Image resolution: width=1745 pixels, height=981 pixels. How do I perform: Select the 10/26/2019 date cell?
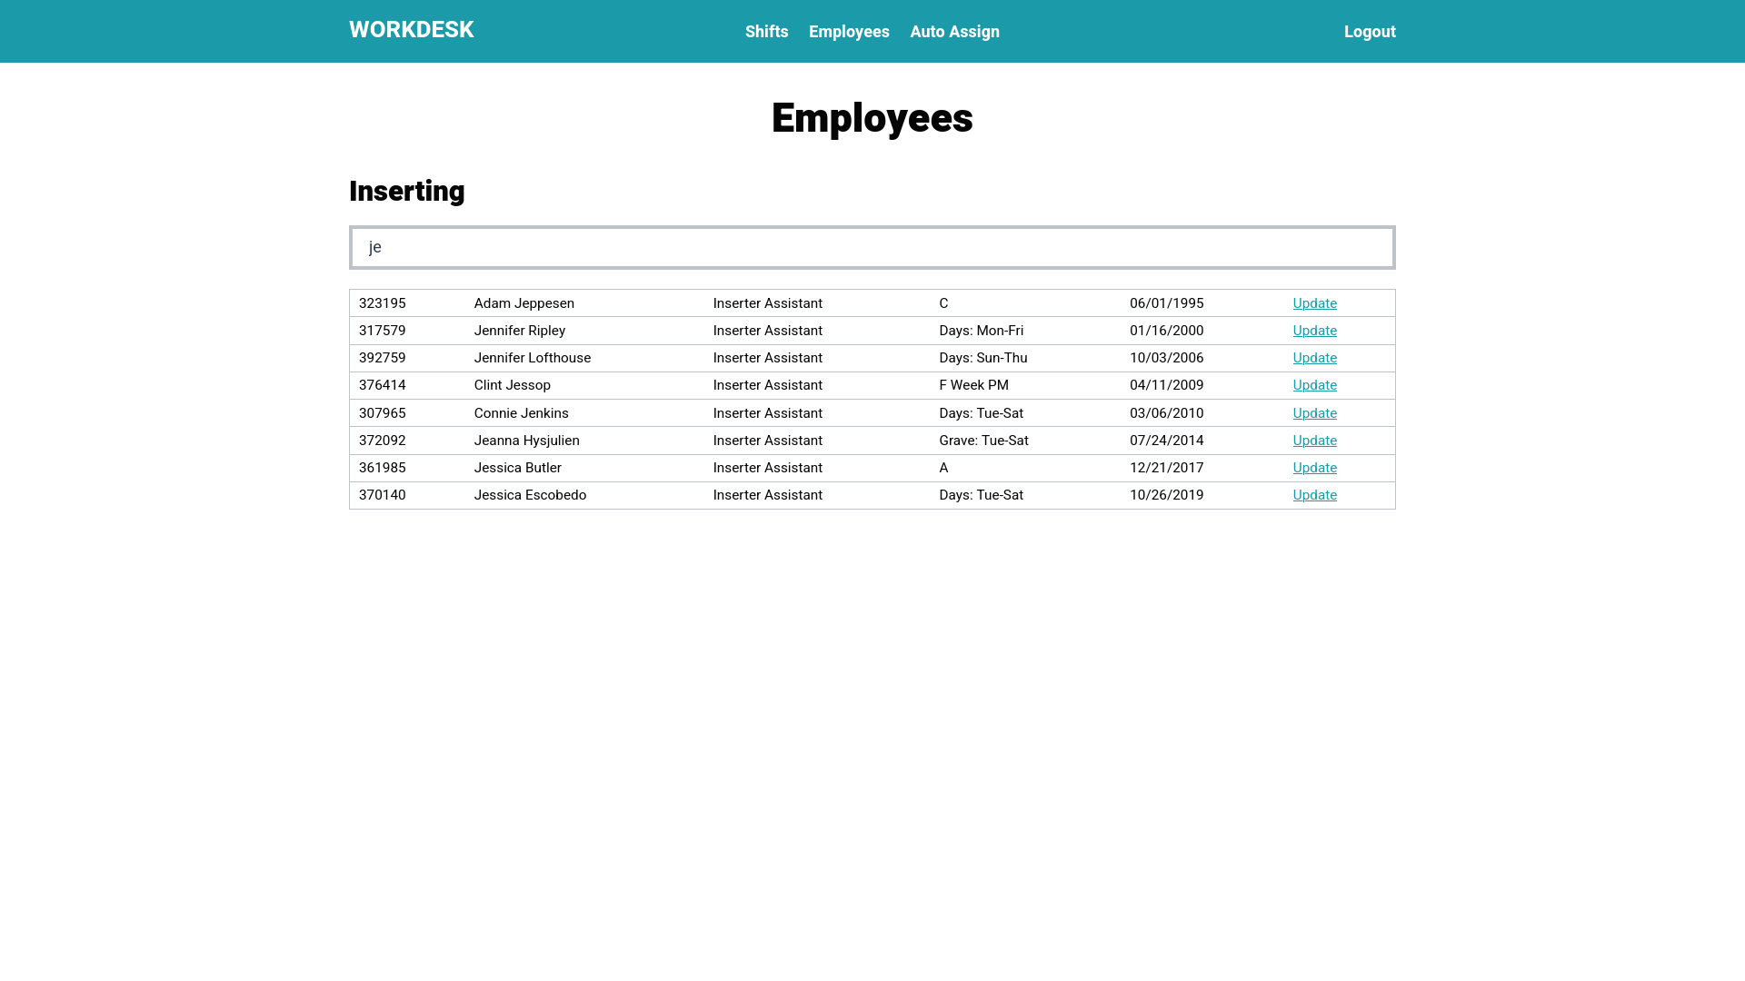[1166, 495]
